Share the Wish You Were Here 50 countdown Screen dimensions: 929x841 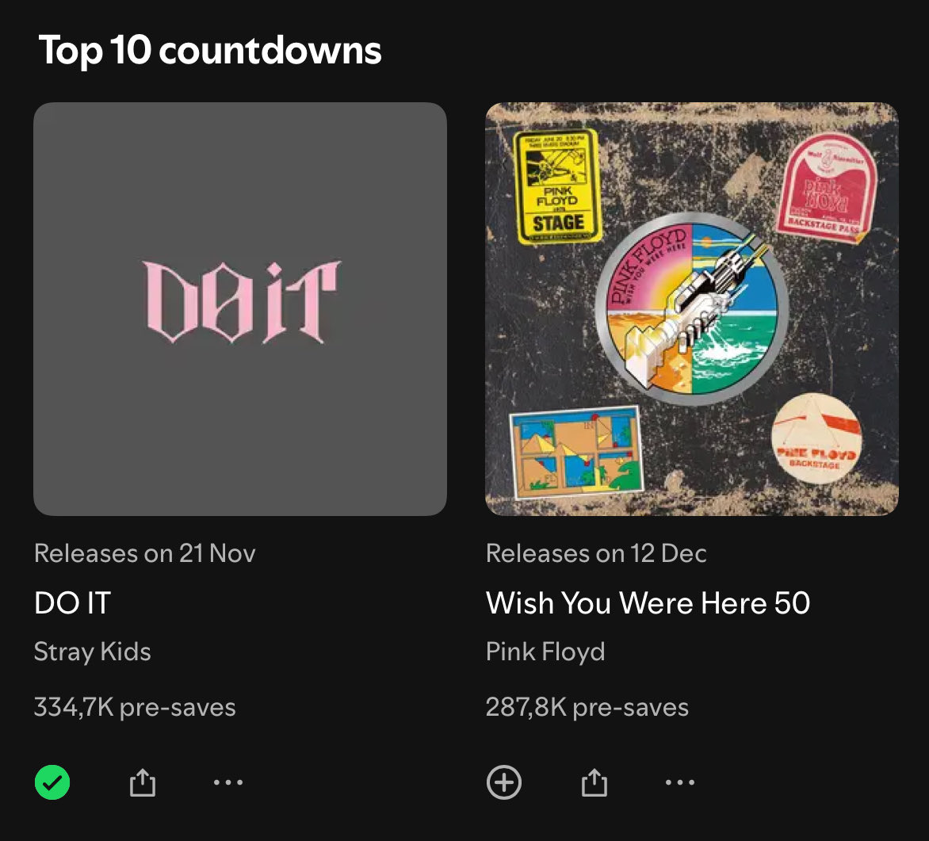(x=594, y=783)
